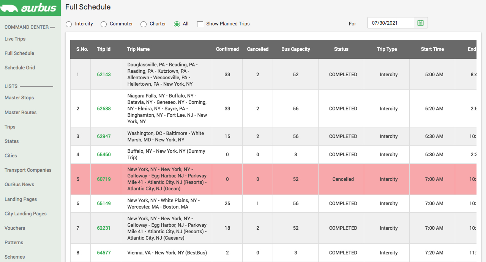
Task: Open Trips list in sidebar
Action: (10, 127)
